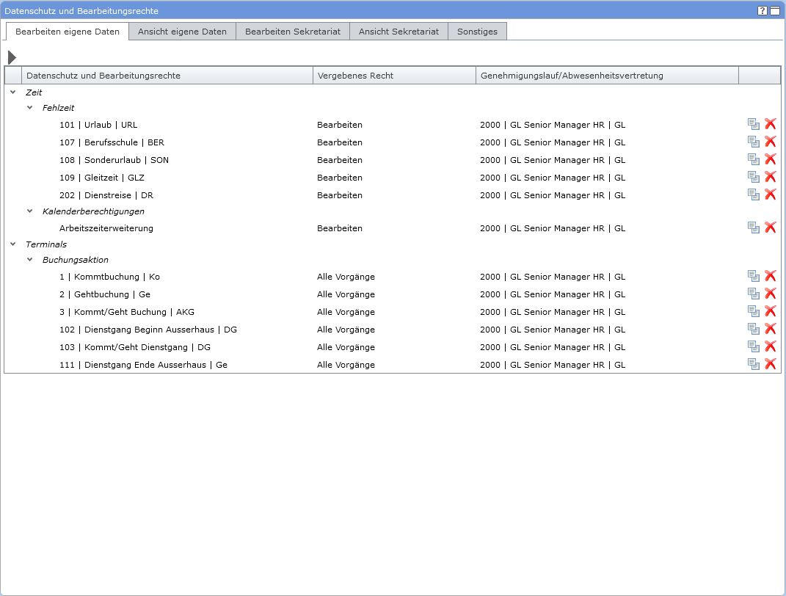Select the Sonstiges tab

(x=477, y=32)
